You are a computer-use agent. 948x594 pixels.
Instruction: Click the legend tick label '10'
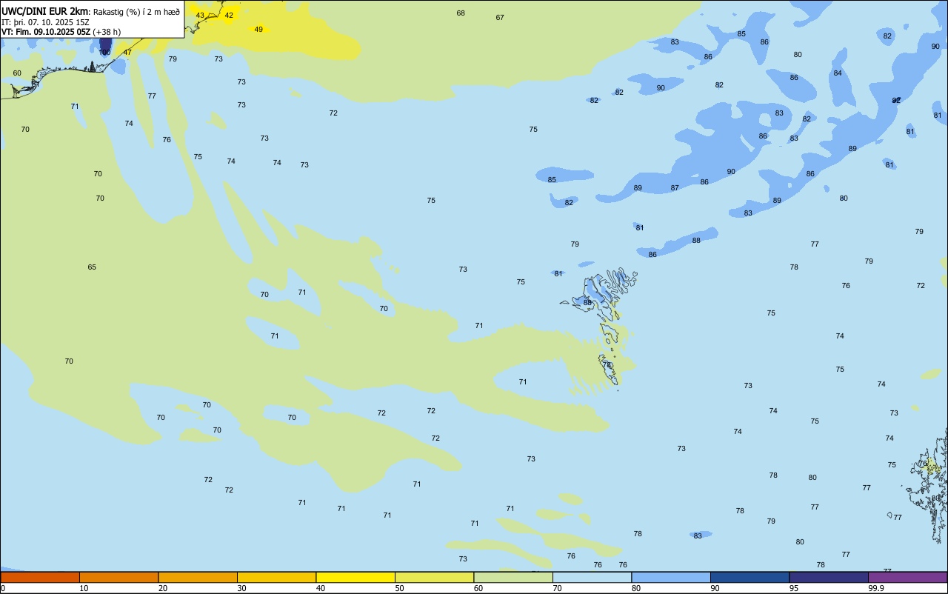(x=84, y=588)
